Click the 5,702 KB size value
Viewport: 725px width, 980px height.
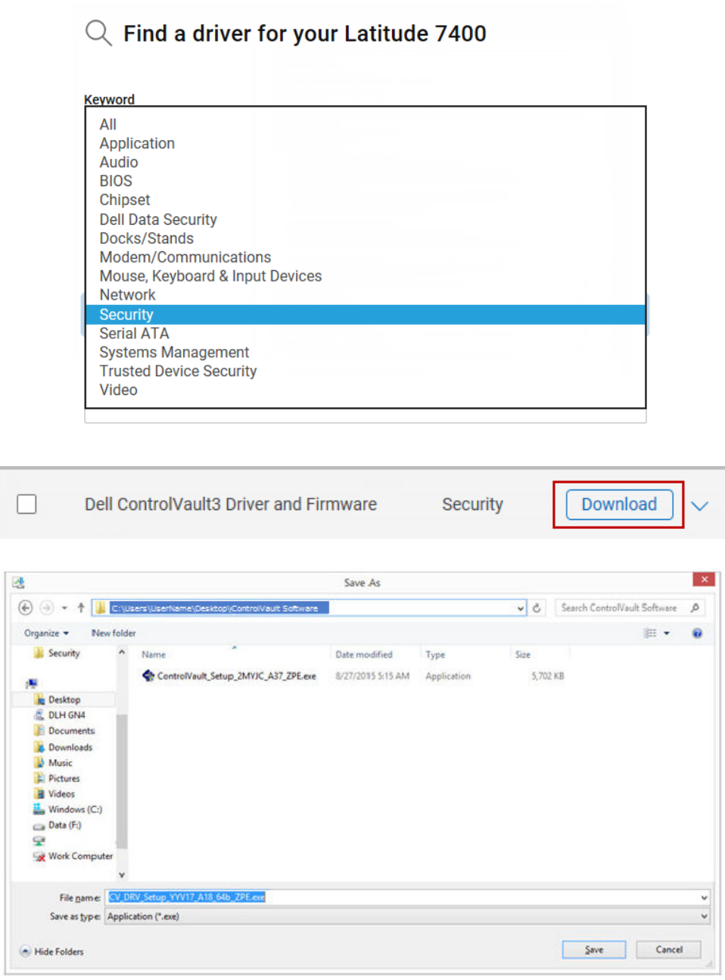click(x=548, y=676)
